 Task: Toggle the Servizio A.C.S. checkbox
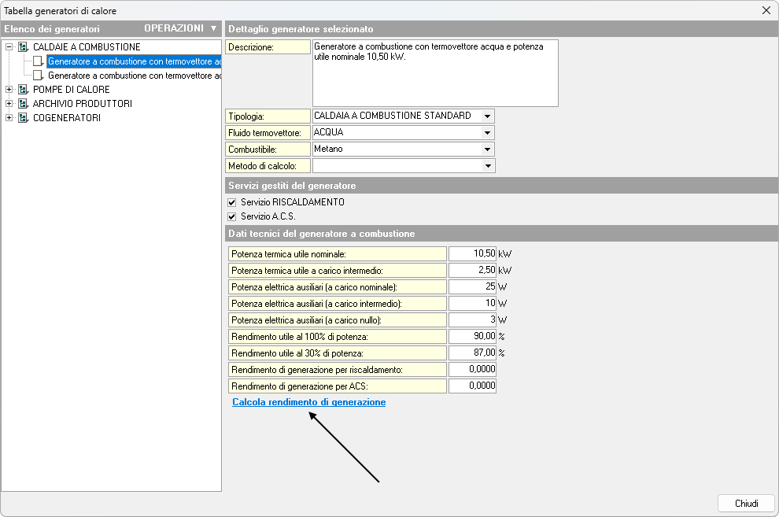[x=232, y=216]
